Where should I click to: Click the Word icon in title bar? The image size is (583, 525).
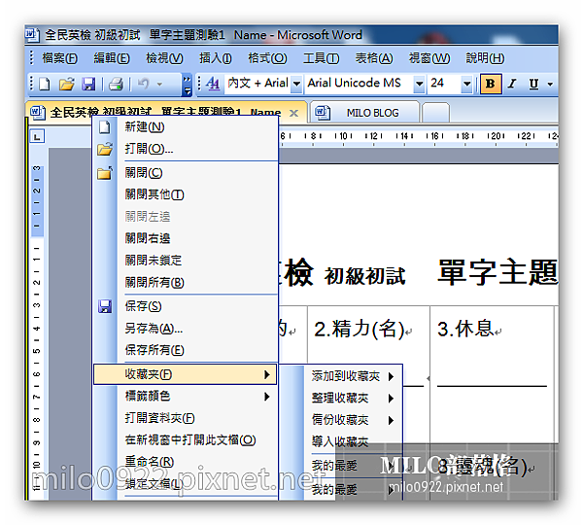(x=32, y=35)
